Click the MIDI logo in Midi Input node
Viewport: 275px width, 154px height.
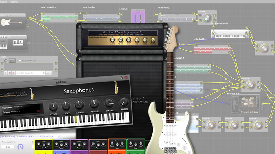coord(18,42)
